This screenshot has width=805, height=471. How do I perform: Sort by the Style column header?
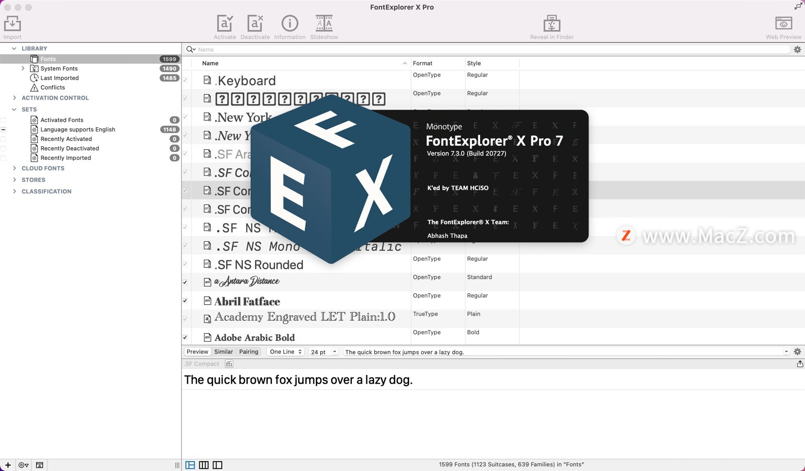(x=492, y=63)
